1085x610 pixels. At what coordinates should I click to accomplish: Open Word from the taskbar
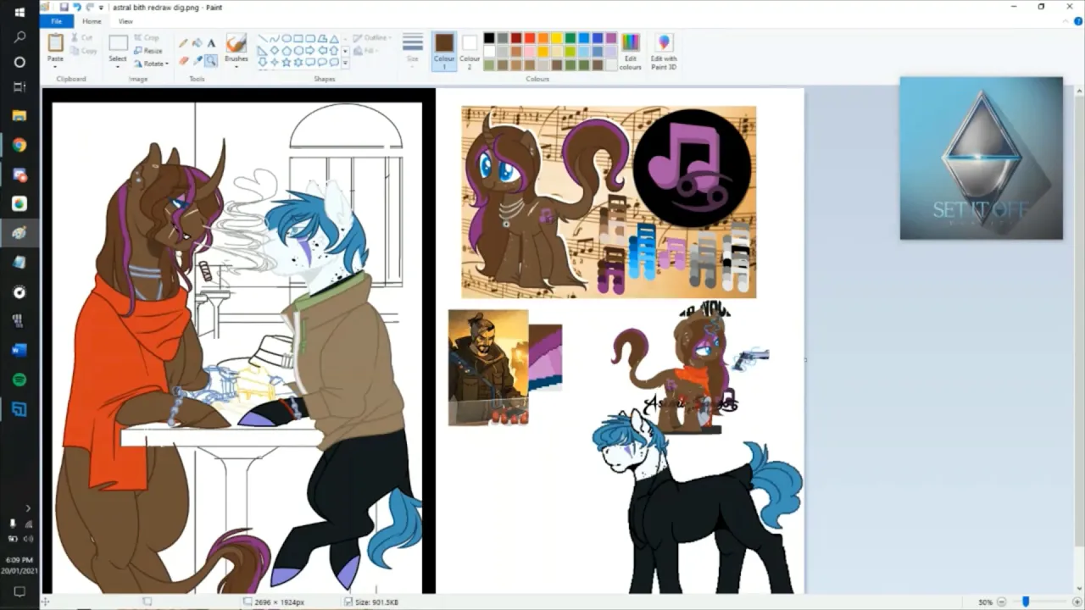click(19, 350)
